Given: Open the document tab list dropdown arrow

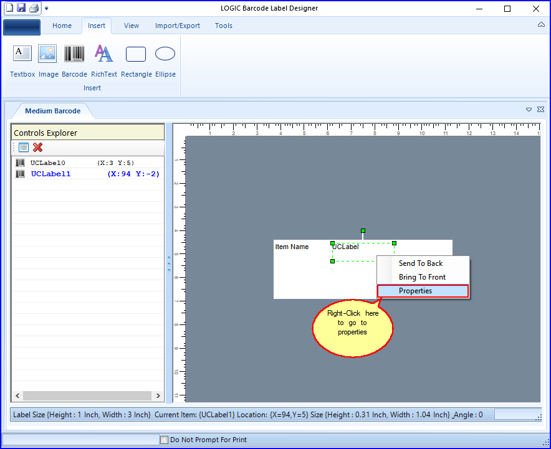Looking at the screenshot, I should (529, 110).
